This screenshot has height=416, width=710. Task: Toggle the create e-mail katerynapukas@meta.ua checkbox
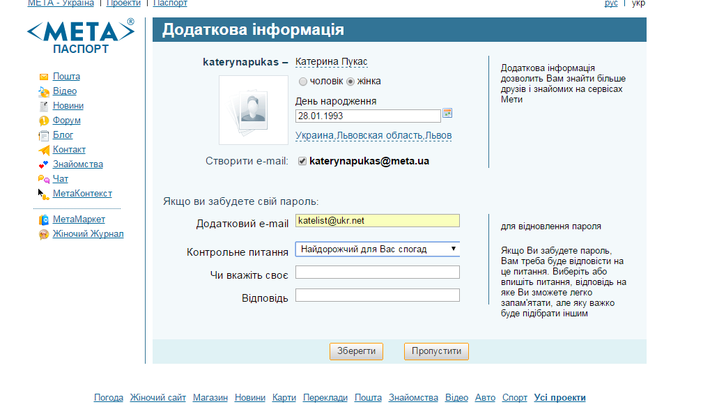pos(302,161)
